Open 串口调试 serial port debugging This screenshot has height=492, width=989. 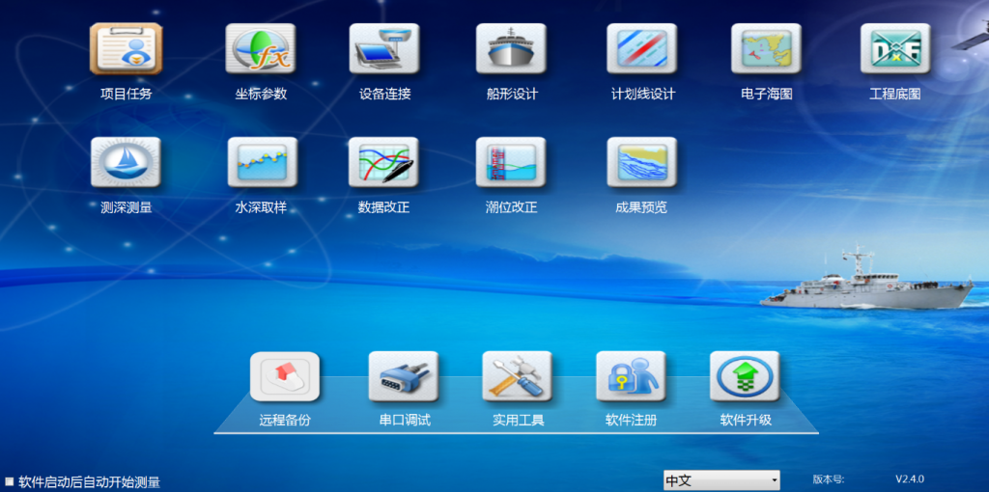tap(404, 377)
